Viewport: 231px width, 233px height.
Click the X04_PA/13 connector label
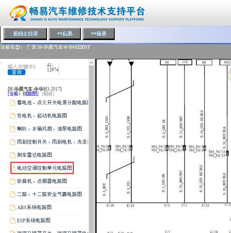(x=217, y=152)
